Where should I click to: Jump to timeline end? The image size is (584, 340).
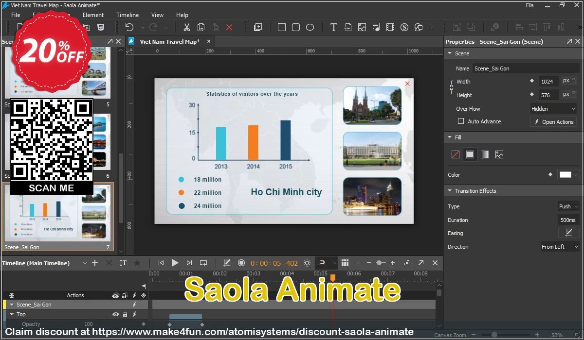(189, 263)
